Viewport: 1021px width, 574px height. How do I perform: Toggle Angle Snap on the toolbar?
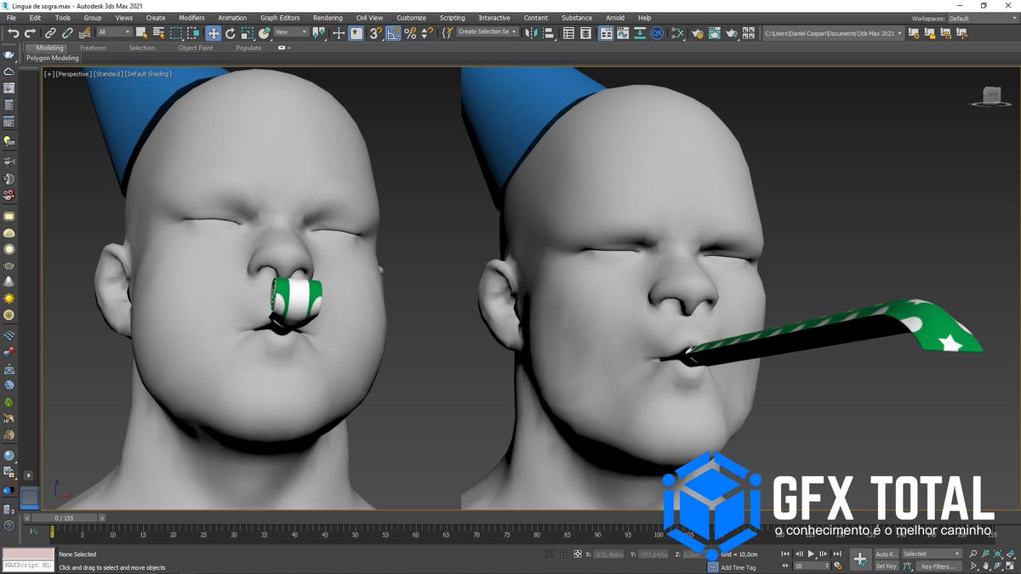tap(393, 33)
